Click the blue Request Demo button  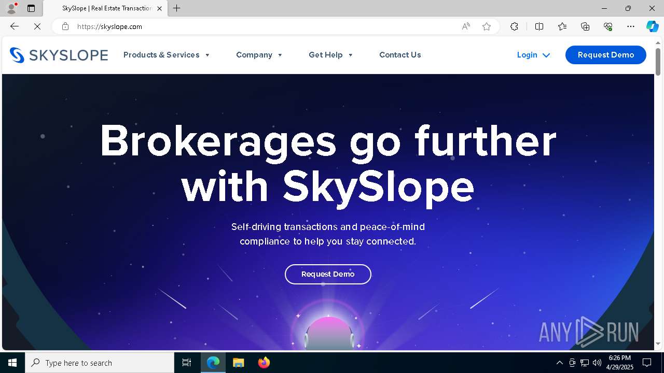coord(606,55)
